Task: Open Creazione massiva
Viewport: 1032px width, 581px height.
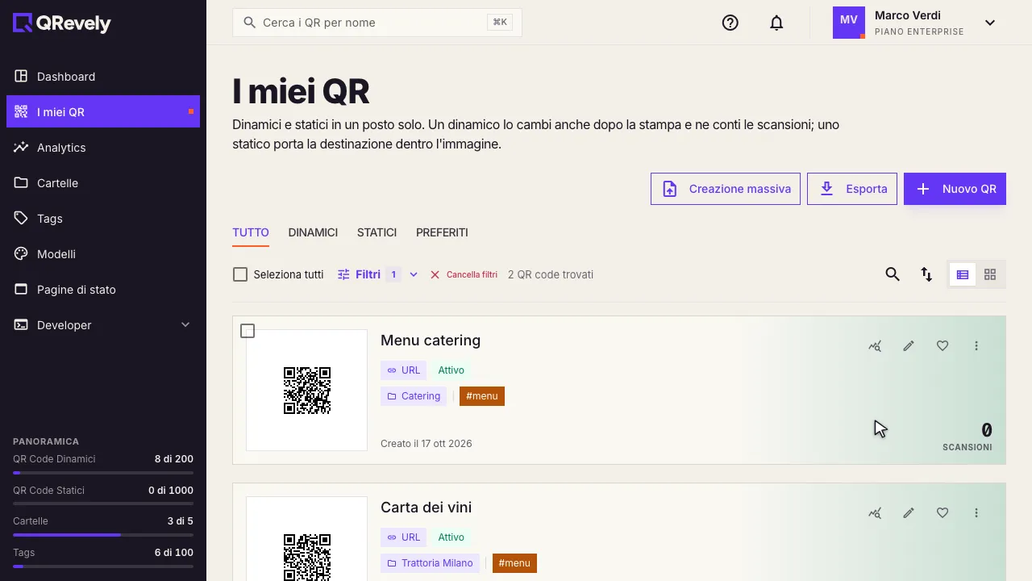Action: (726, 189)
